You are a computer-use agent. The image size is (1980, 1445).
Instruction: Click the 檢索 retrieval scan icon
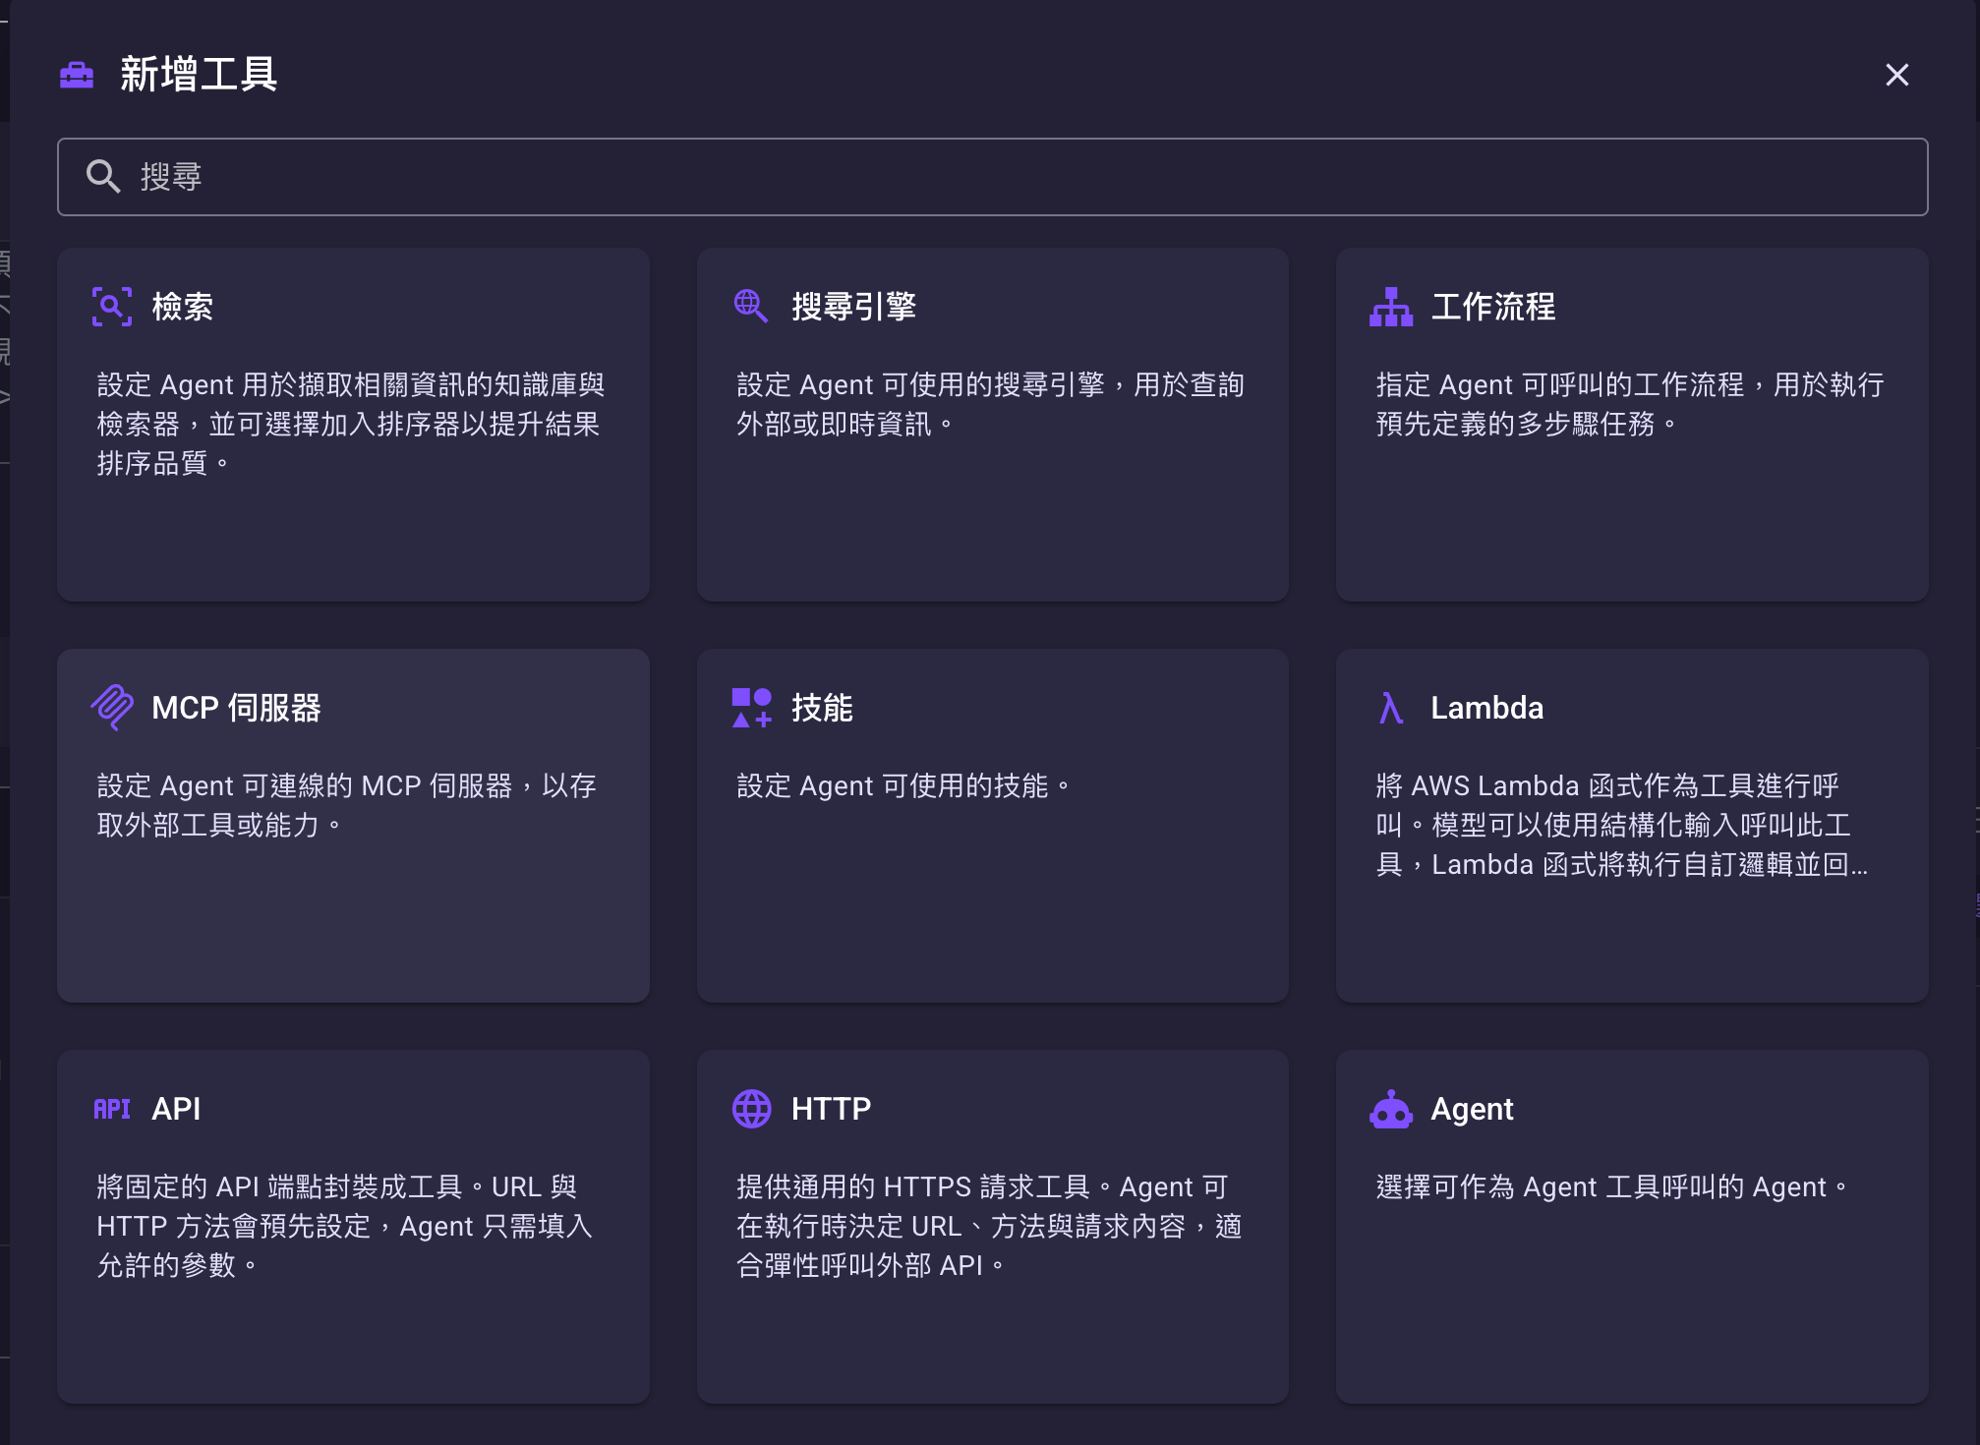click(x=112, y=307)
